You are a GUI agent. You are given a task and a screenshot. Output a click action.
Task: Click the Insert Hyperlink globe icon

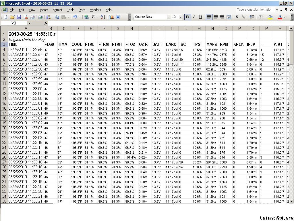86,17
